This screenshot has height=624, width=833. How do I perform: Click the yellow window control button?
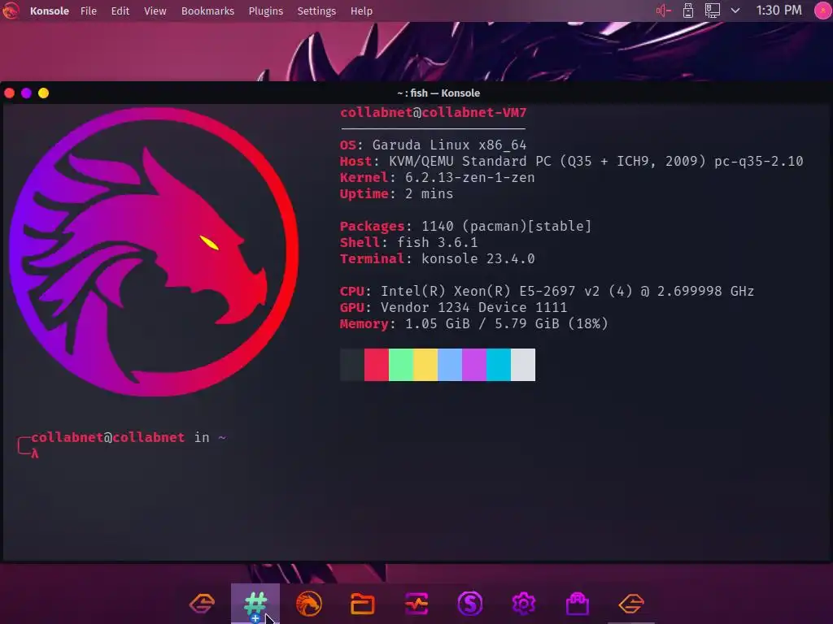(x=44, y=93)
